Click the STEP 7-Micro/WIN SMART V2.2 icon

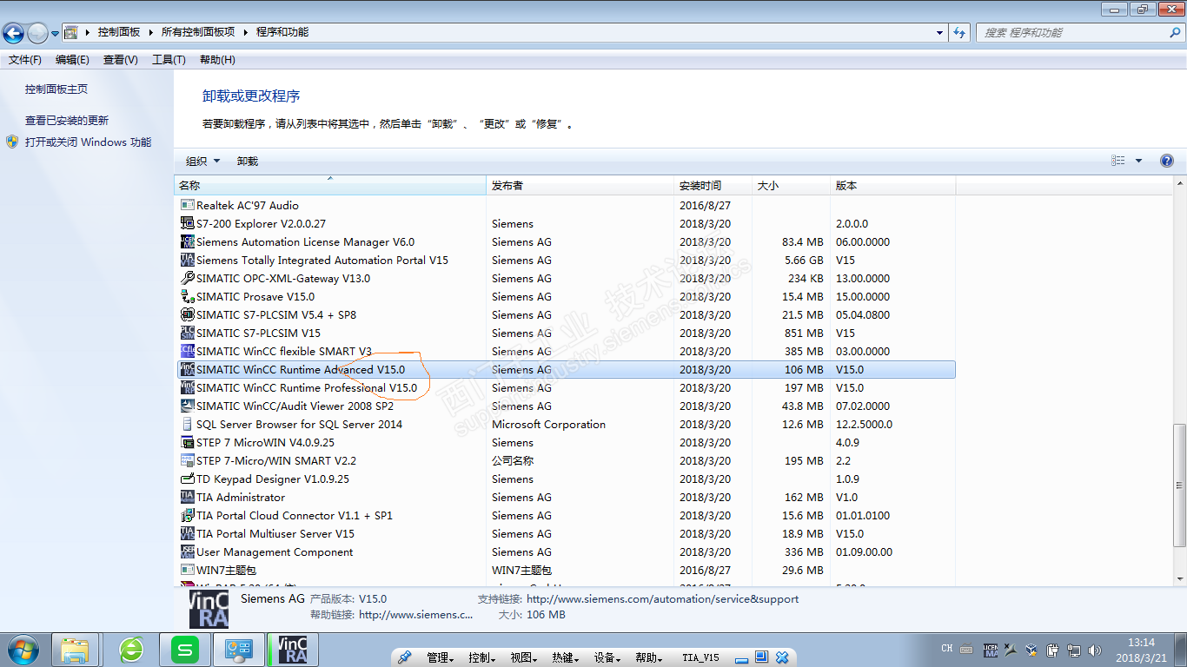coord(187,461)
